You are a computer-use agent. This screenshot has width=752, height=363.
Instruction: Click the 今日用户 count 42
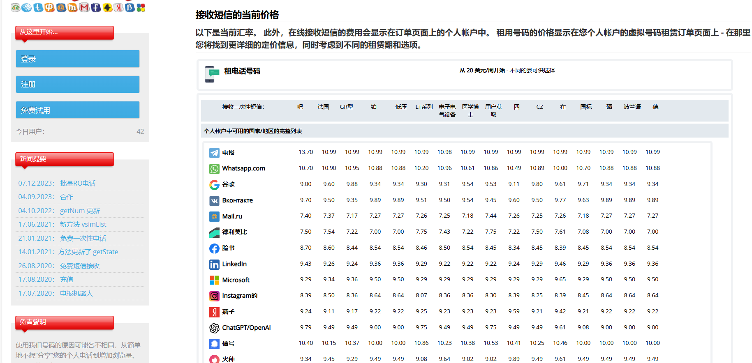pyautogui.click(x=140, y=131)
